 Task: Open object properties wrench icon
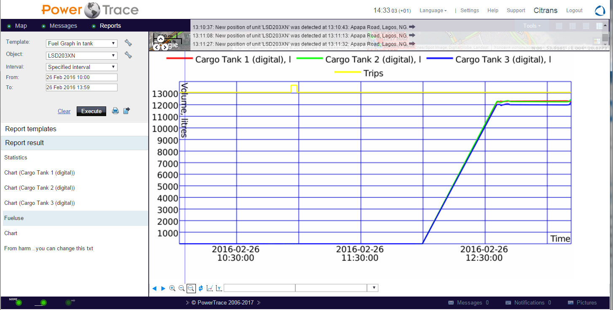(x=128, y=55)
